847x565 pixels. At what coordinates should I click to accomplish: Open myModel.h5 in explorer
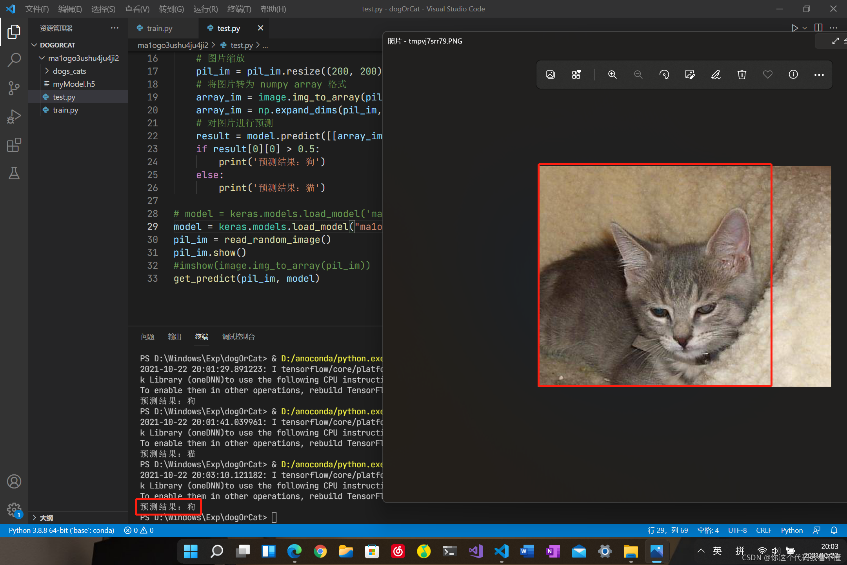tap(74, 84)
